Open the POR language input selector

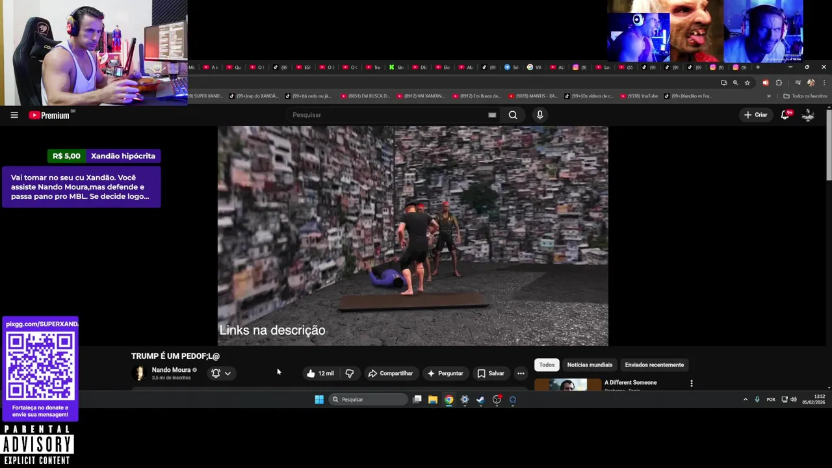[771, 400]
